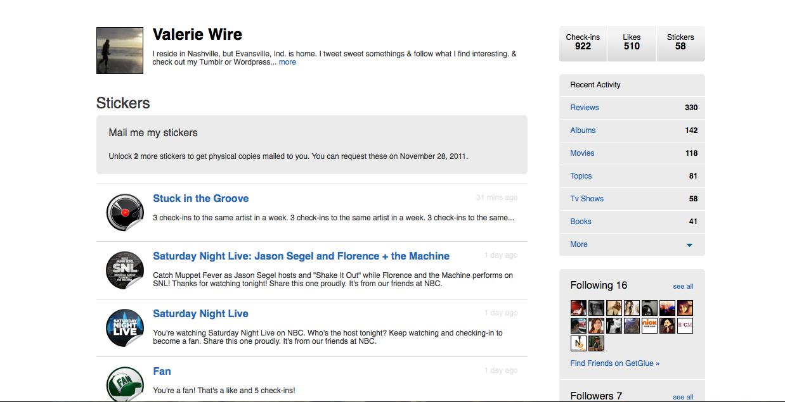Click the Nick.com avatar in Following
The width and height of the screenshot is (785, 402).
click(649, 325)
